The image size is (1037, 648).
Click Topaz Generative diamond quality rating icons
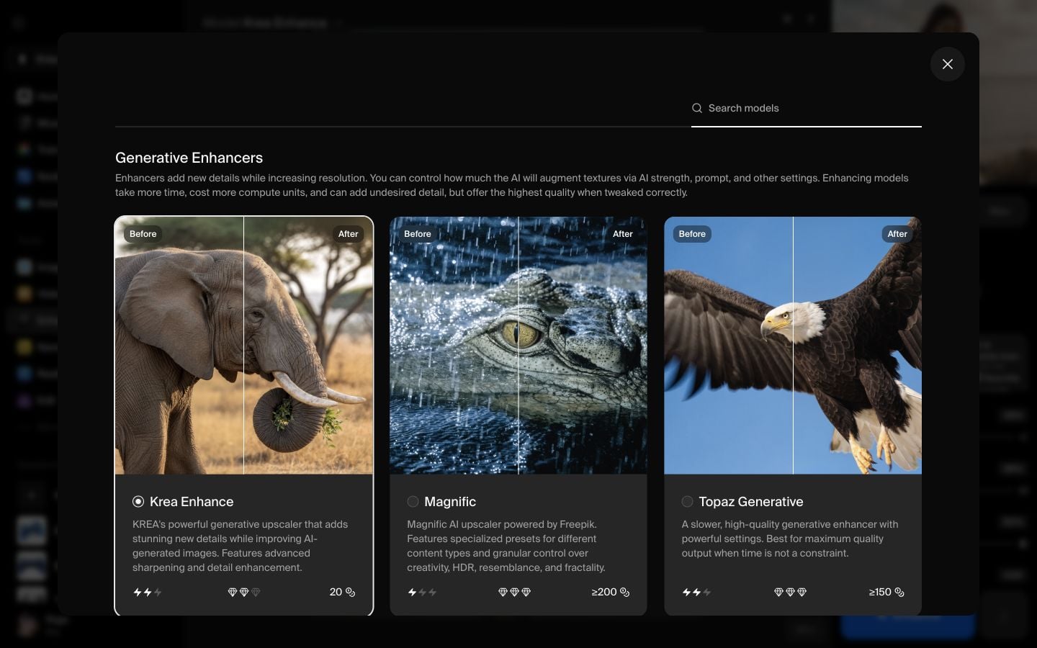(790, 593)
